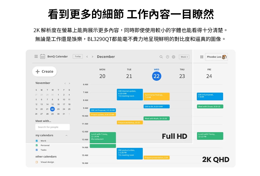The image size is (260, 176).
Task: Disable the Tasks calendar checkbox
Action: pyautogui.click(x=37, y=150)
